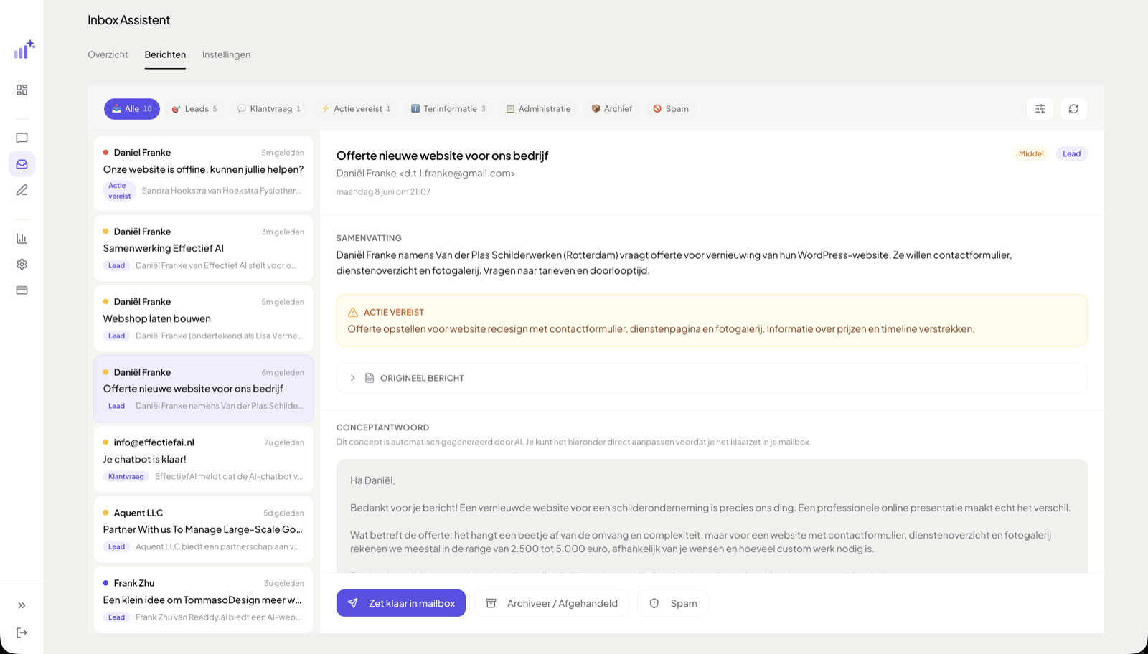The height and width of the screenshot is (654, 1148).
Task: Filter messages by Leads
Action: (194, 109)
